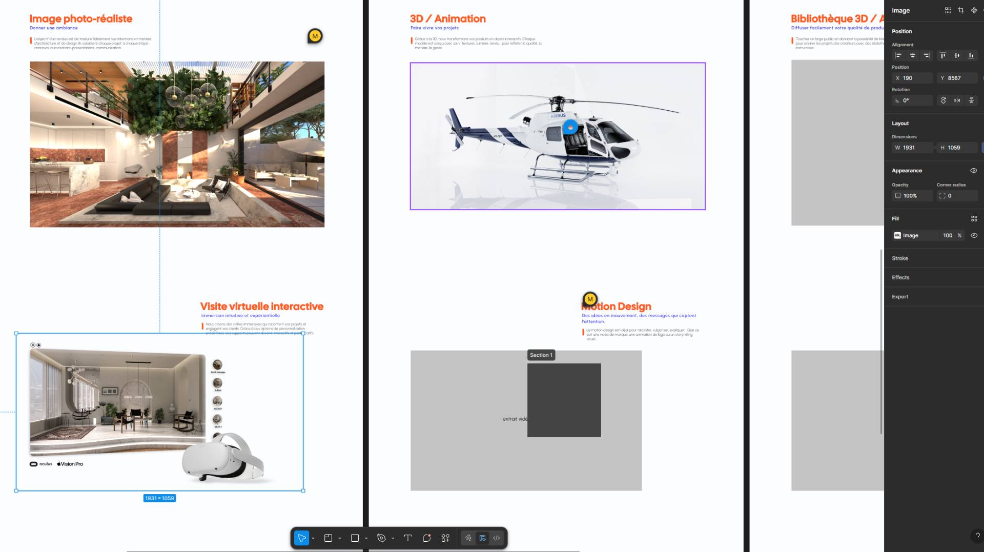Switch to Dev Mode toggle
The height and width of the screenshot is (552, 984).
(496, 538)
